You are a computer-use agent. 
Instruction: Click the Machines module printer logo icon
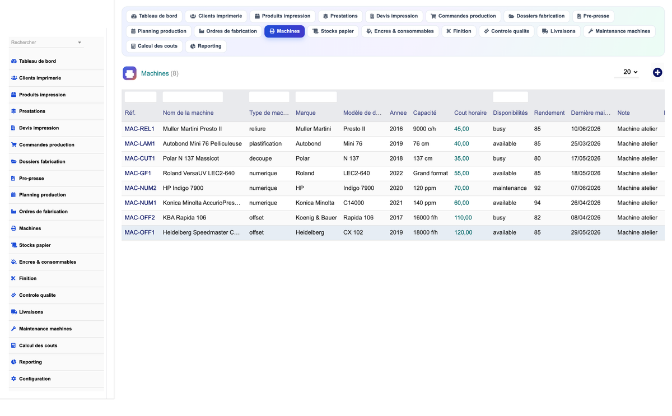(x=129, y=73)
